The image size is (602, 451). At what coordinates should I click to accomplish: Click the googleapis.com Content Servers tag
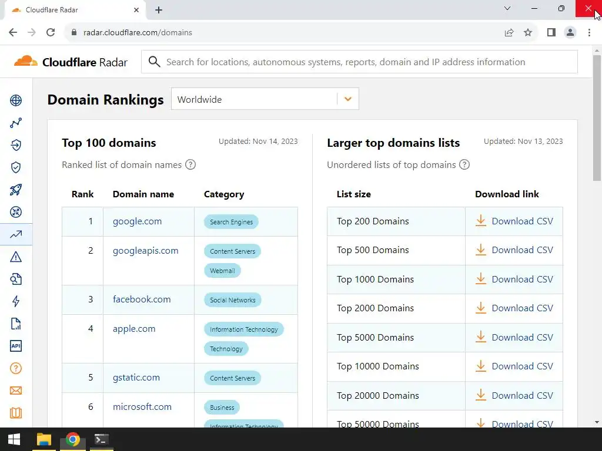(232, 251)
